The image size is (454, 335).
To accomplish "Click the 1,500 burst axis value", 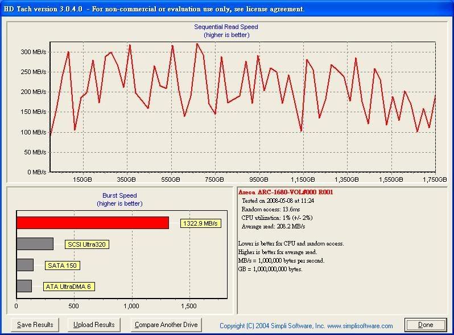I will pyautogui.click(x=189, y=306).
